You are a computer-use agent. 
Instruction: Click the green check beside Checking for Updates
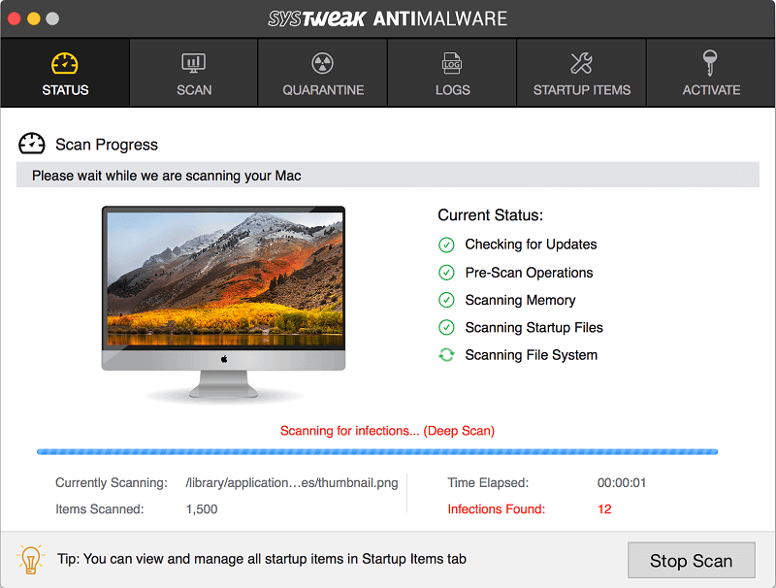click(446, 245)
